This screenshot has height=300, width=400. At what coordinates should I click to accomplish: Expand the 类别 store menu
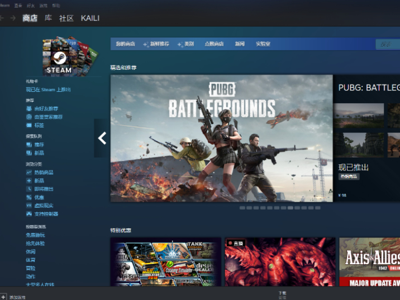[x=189, y=44]
